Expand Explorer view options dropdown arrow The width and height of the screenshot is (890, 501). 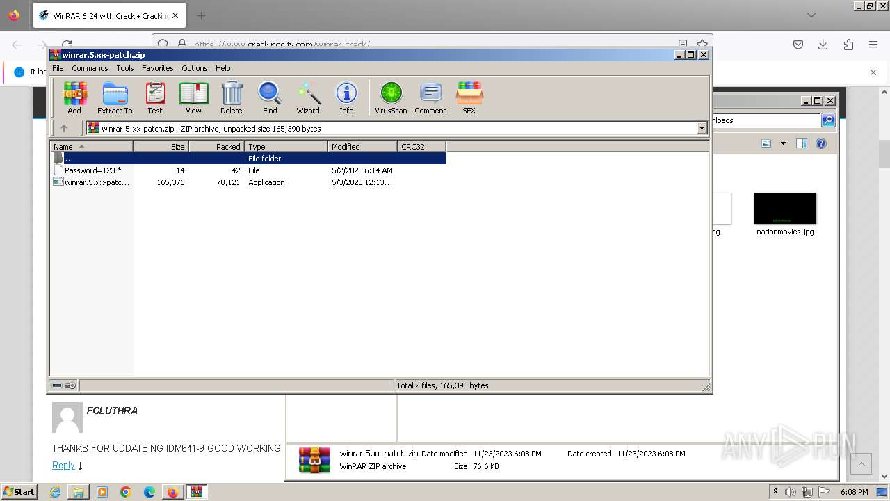pos(783,143)
